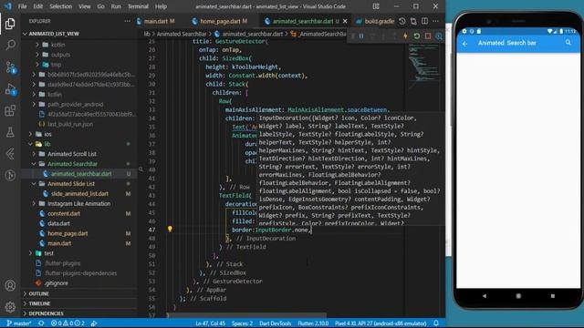Open the Manage gear settings

click(10, 307)
